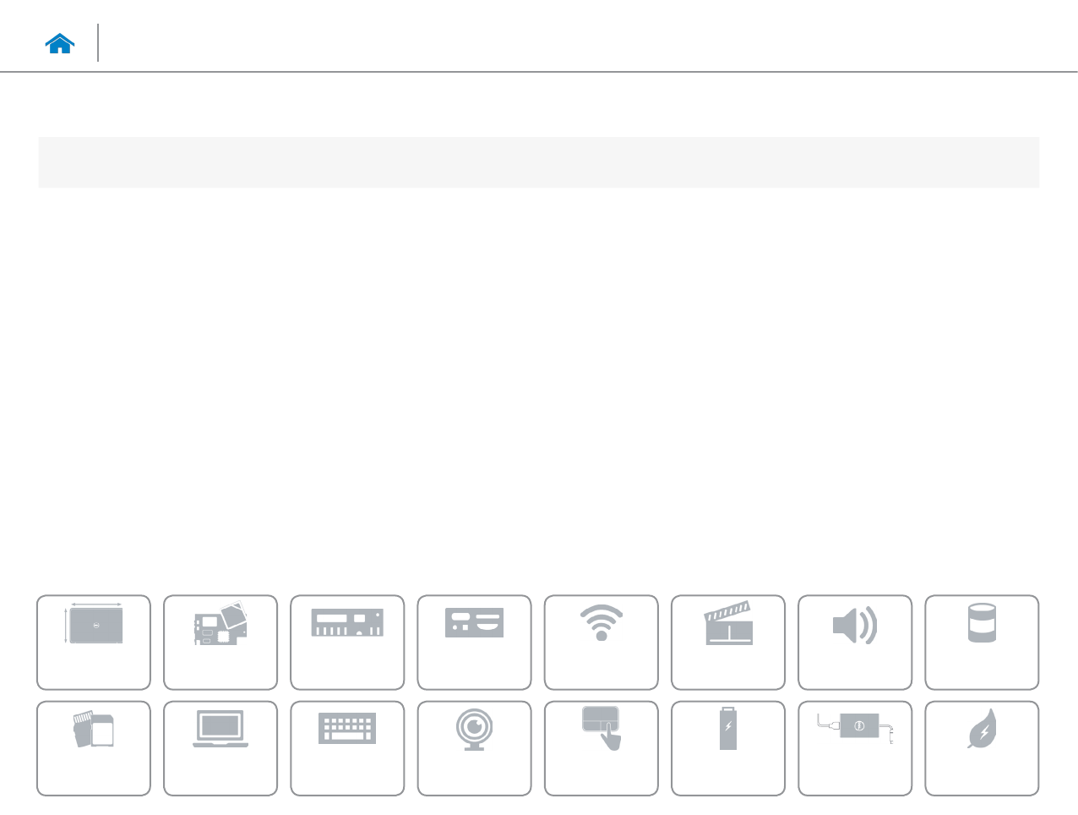Click the blue Home icon
Screen dimensions: 1078x815
tap(60, 44)
